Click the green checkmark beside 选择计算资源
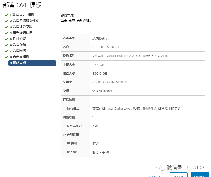211x177 pixels. click(6, 27)
